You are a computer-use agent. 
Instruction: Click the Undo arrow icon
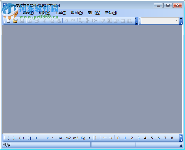tap(66, 21)
